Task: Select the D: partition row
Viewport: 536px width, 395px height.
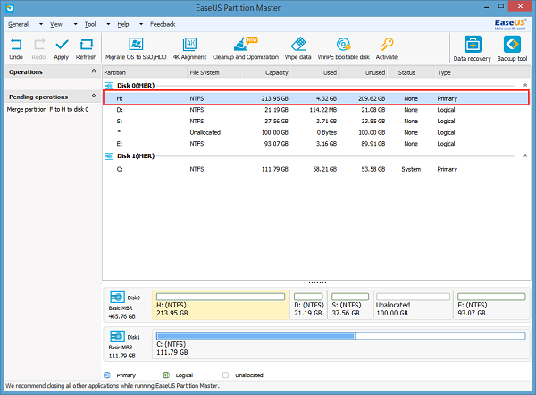Action: pyautogui.click(x=316, y=110)
